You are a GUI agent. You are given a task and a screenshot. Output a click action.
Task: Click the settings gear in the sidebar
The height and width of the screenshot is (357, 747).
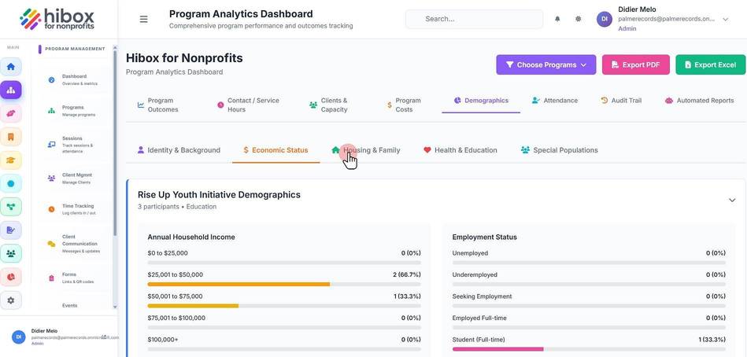tap(10, 300)
